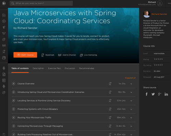171x136 pixels.
Task: Click Richard Seroter author photo thumbnail
Action: [147, 14]
